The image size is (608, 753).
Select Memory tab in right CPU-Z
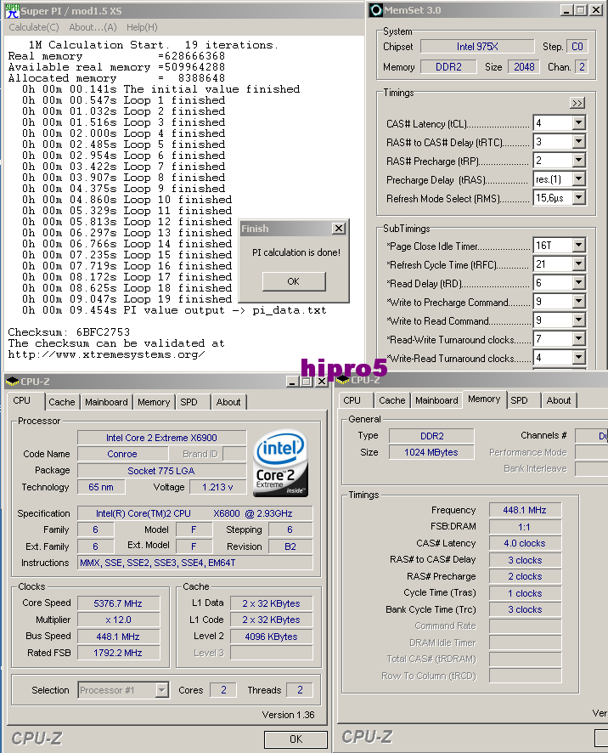point(484,399)
